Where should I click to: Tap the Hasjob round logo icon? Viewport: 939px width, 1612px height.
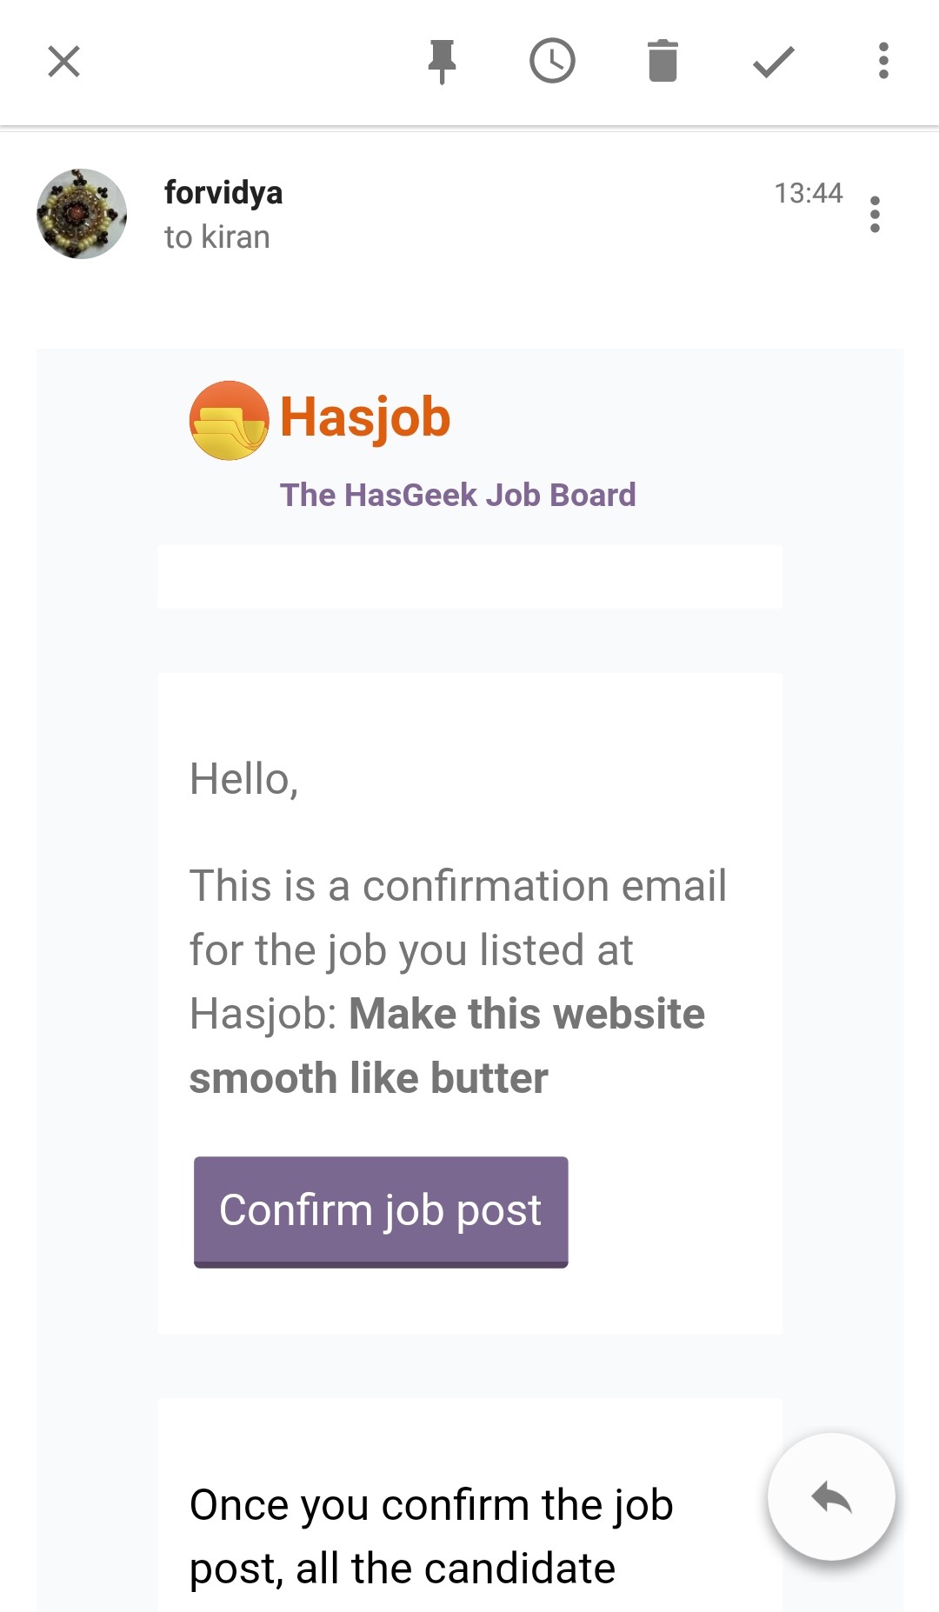pyautogui.click(x=229, y=420)
